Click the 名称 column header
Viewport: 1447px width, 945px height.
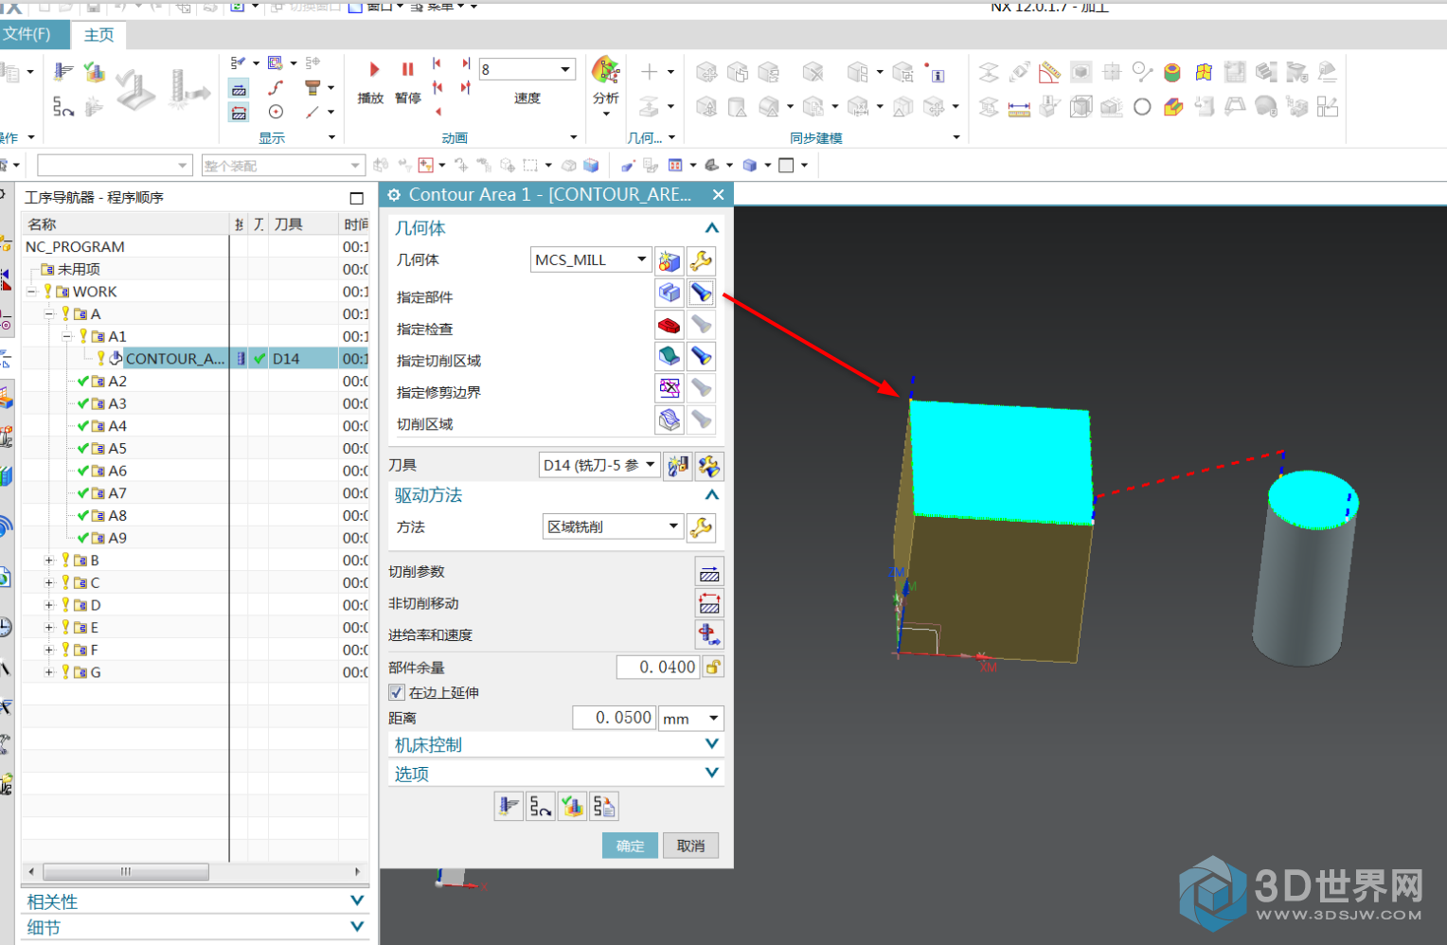126,223
